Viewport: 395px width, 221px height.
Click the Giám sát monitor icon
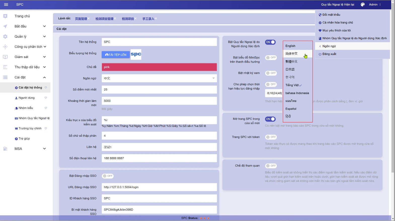click(x=5, y=57)
